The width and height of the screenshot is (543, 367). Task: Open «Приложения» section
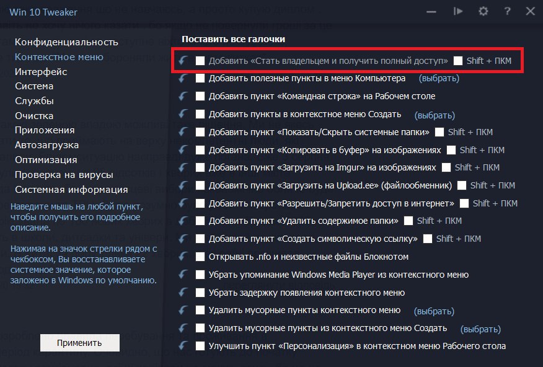pyautogui.click(x=45, y=130)
